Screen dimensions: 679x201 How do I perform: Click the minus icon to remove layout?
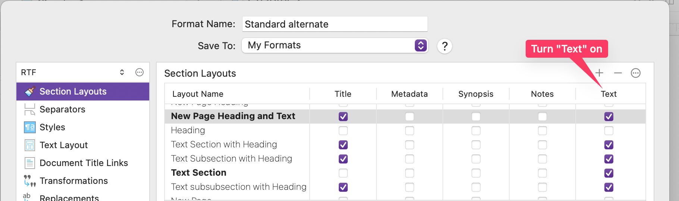(618, 73)
